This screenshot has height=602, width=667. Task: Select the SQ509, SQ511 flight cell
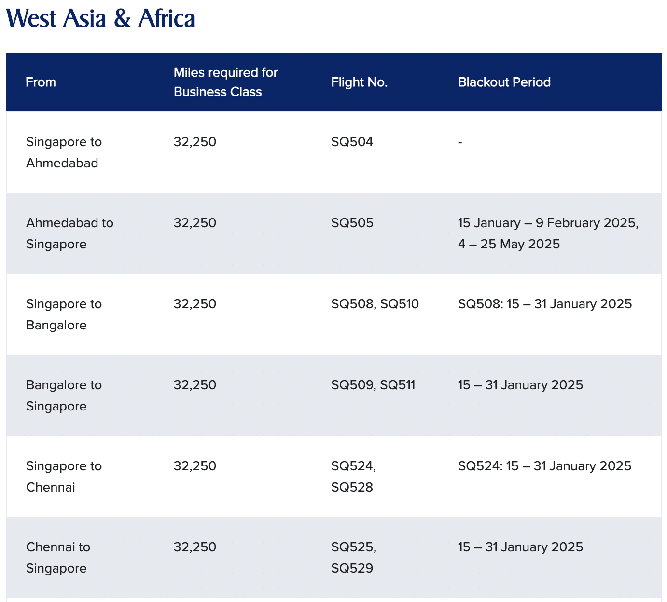point(373,385)
